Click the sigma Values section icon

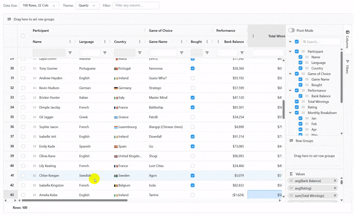(x=291, y=174)
